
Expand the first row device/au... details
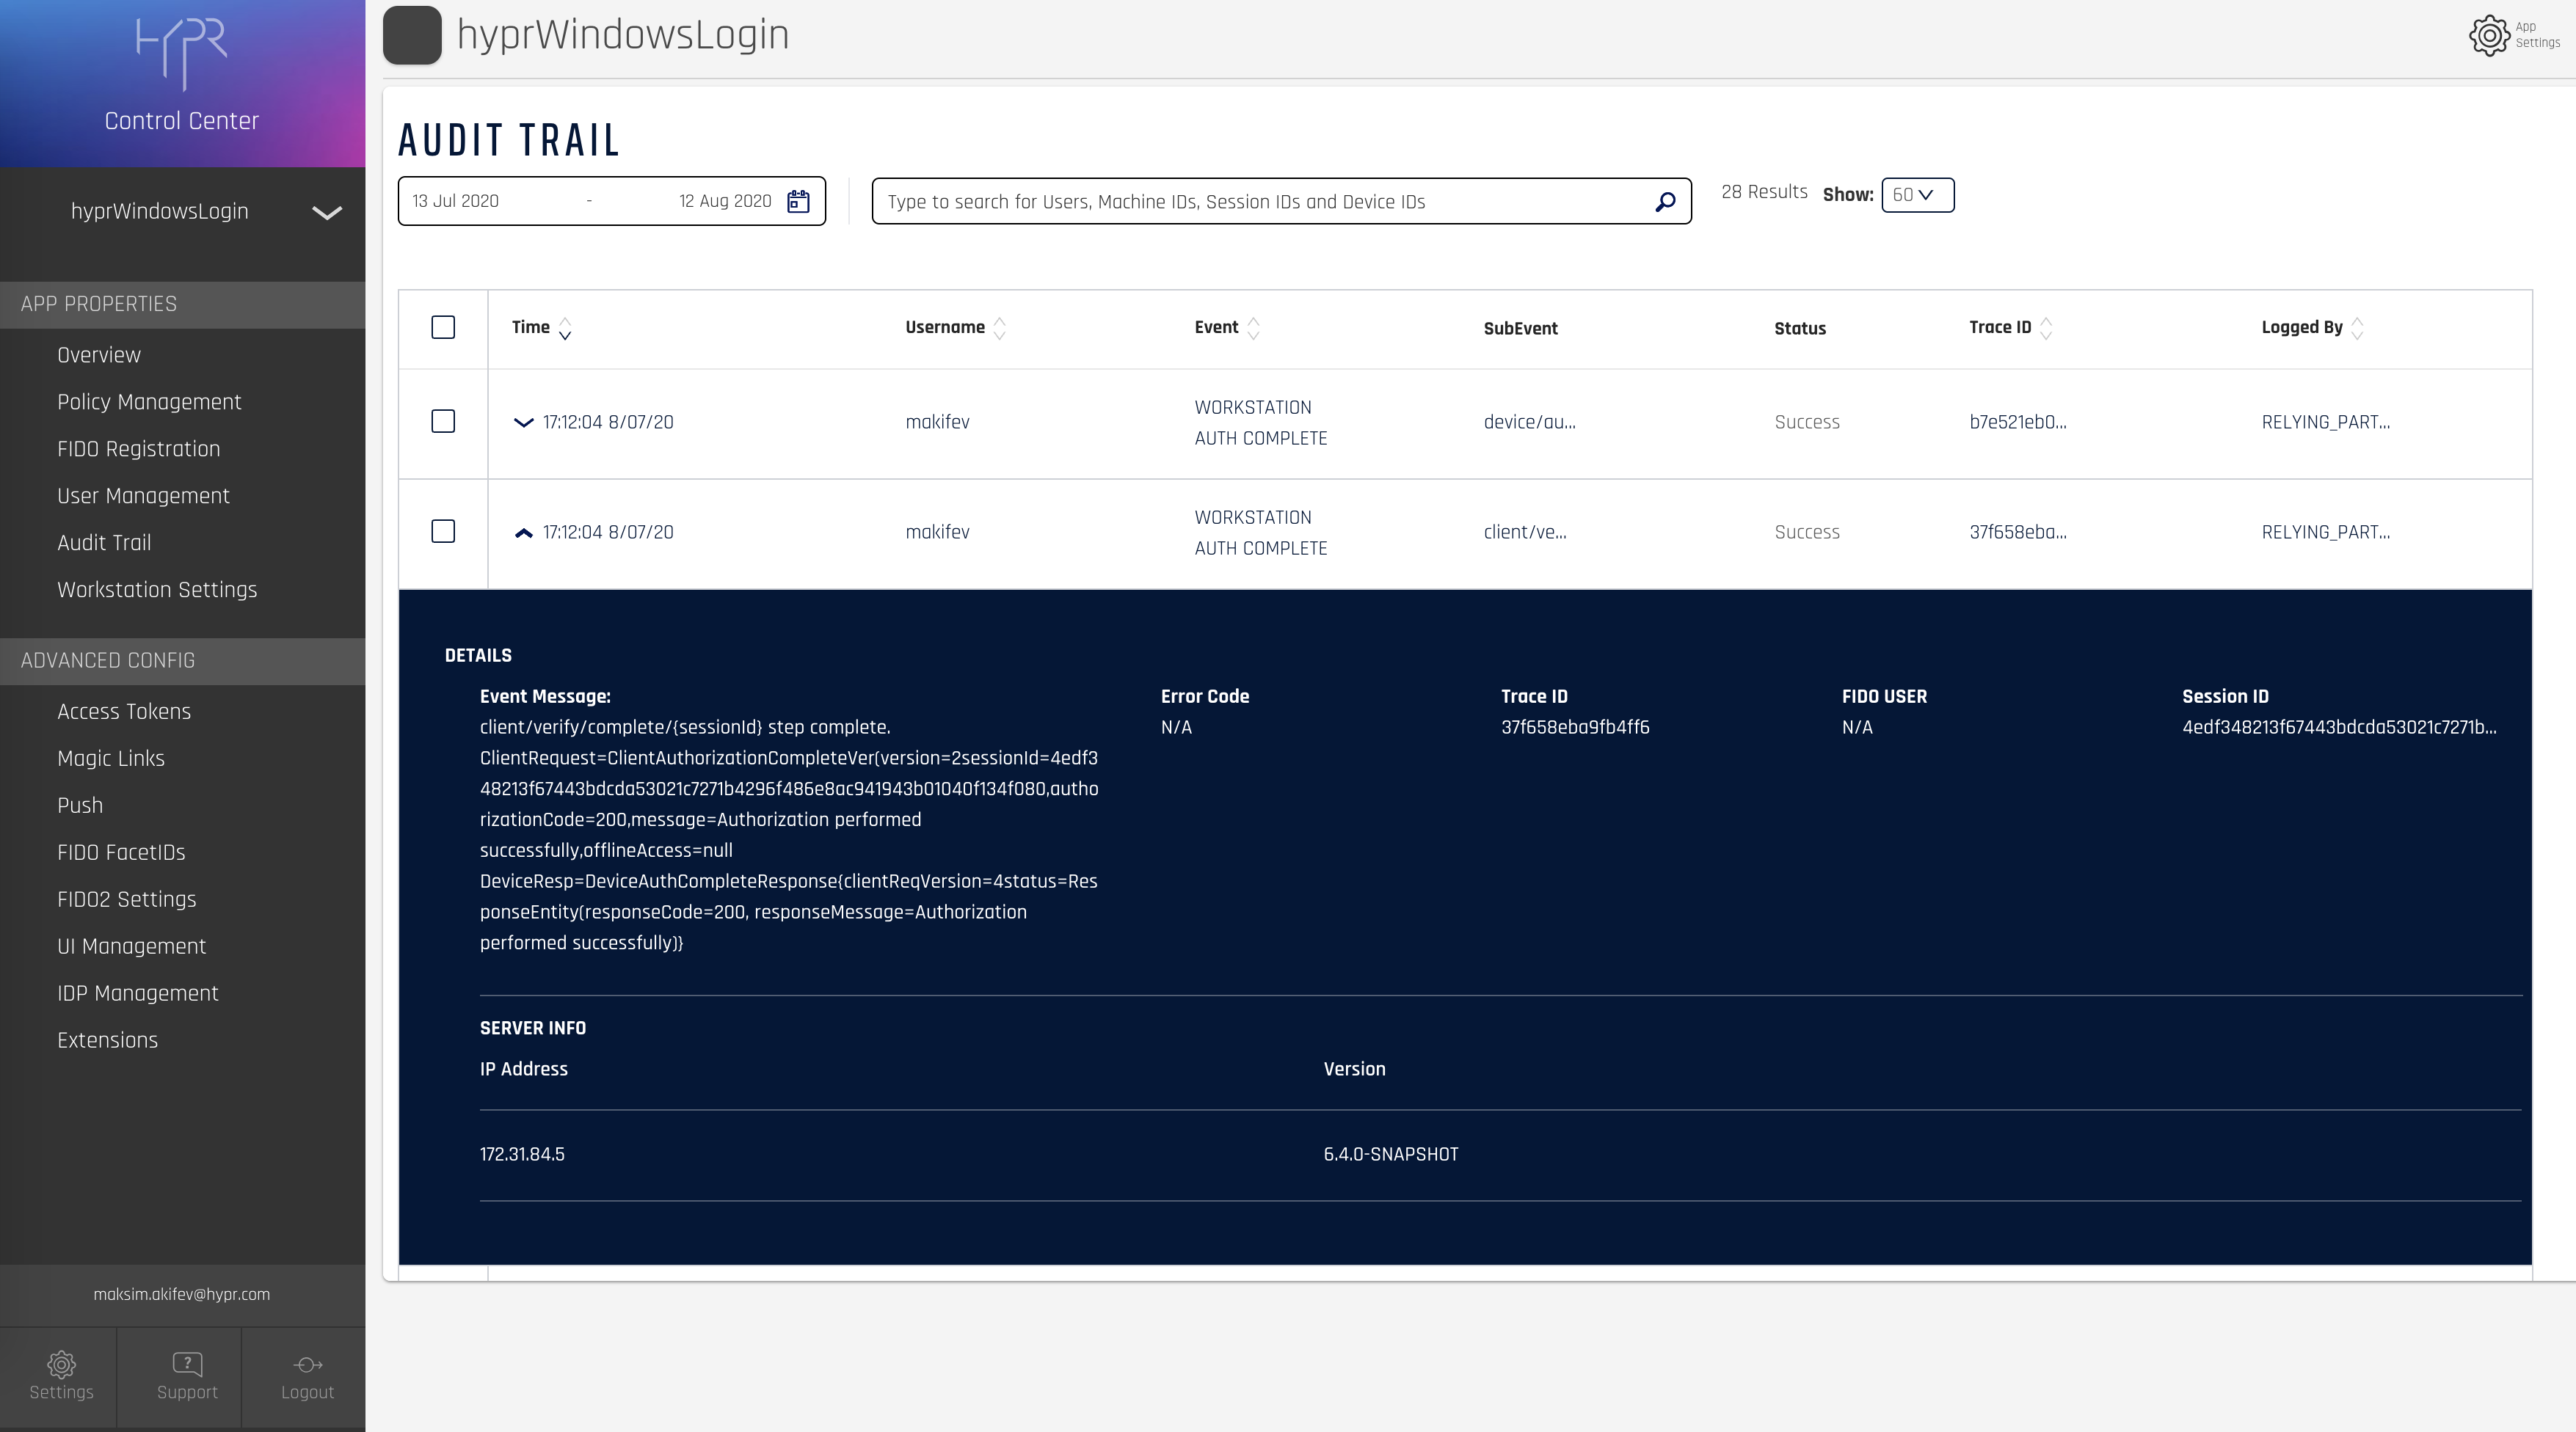click(523, 423)
